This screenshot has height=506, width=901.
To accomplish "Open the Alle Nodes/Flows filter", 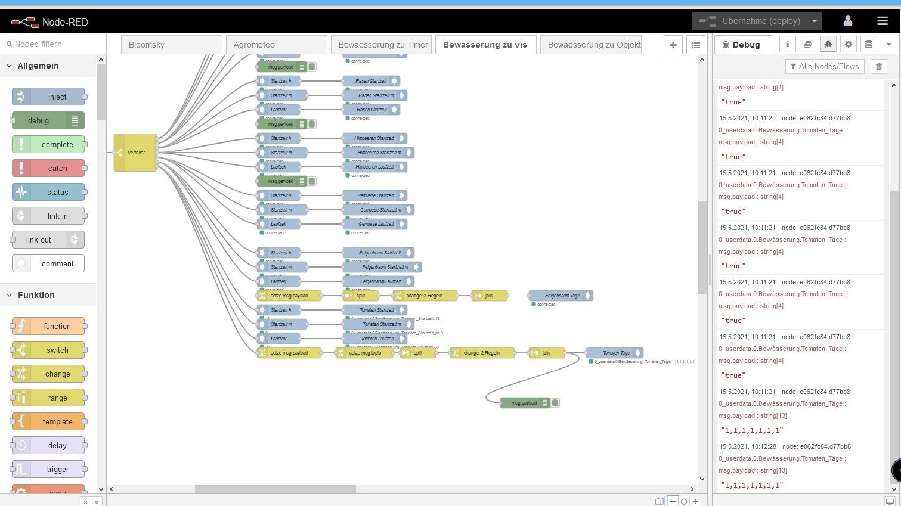I will (825, 66).
